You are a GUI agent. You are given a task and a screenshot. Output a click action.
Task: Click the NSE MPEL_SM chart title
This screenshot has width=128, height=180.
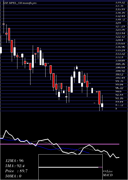point(19,3)
